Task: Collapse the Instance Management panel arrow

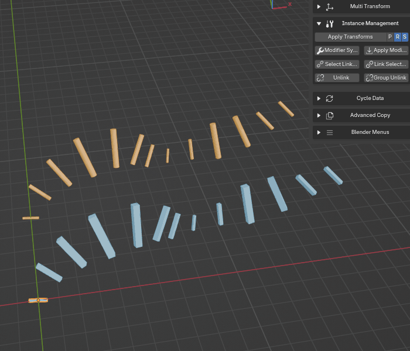Action: coord(319,23)
